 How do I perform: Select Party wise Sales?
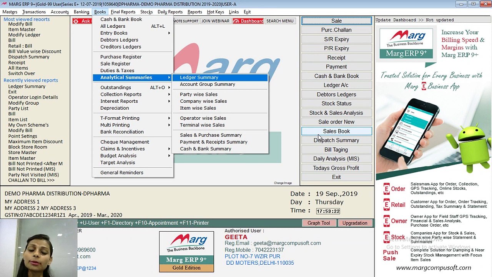[220, 94]
